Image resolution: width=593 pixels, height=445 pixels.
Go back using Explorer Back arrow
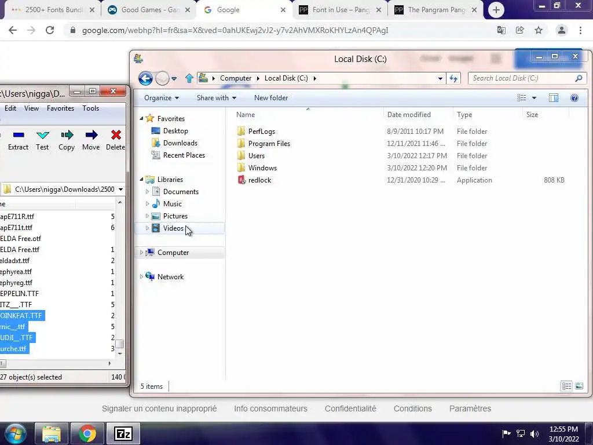(145, 78)
